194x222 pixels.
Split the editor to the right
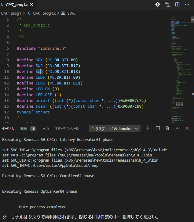click(x=177, y=5)
